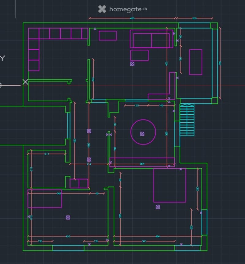The width and height of the screenshot is (245, 264).
Task: Click the "149" dimension text
Action: click(161, 105)
